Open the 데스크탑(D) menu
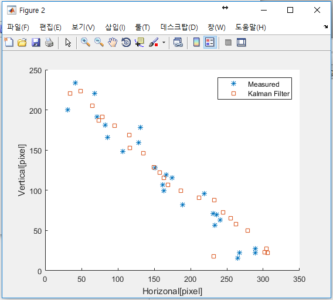Image resolution: width=333 pixels, height=300 pixels. [x=179, y=27]
